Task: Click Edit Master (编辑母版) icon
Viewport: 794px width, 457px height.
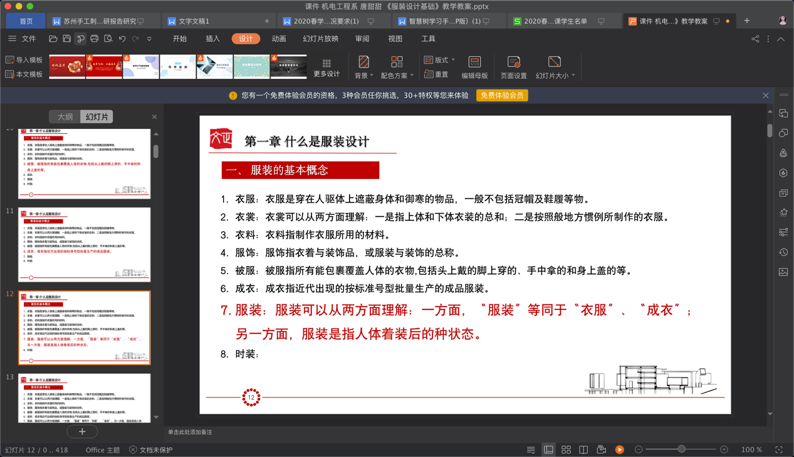Action: point(474,67)
